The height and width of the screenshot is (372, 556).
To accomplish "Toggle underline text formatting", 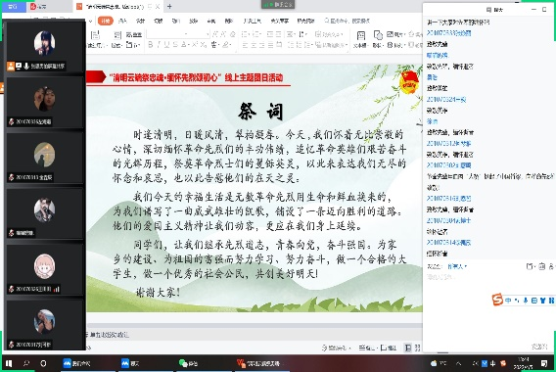I will pyautogui.click(x=166, y=45).
